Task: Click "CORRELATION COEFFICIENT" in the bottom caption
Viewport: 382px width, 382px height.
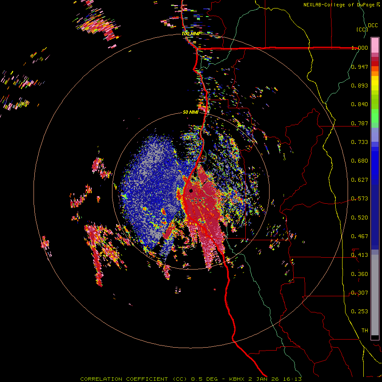Action: click(124, 379)
